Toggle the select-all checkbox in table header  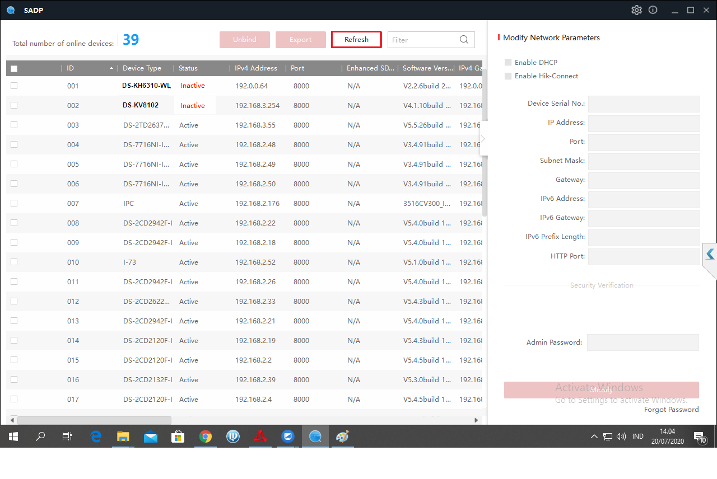pyautogui.click(x=14, y=68)
